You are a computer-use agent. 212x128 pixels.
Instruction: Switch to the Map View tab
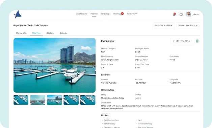(x=36, y=33)
